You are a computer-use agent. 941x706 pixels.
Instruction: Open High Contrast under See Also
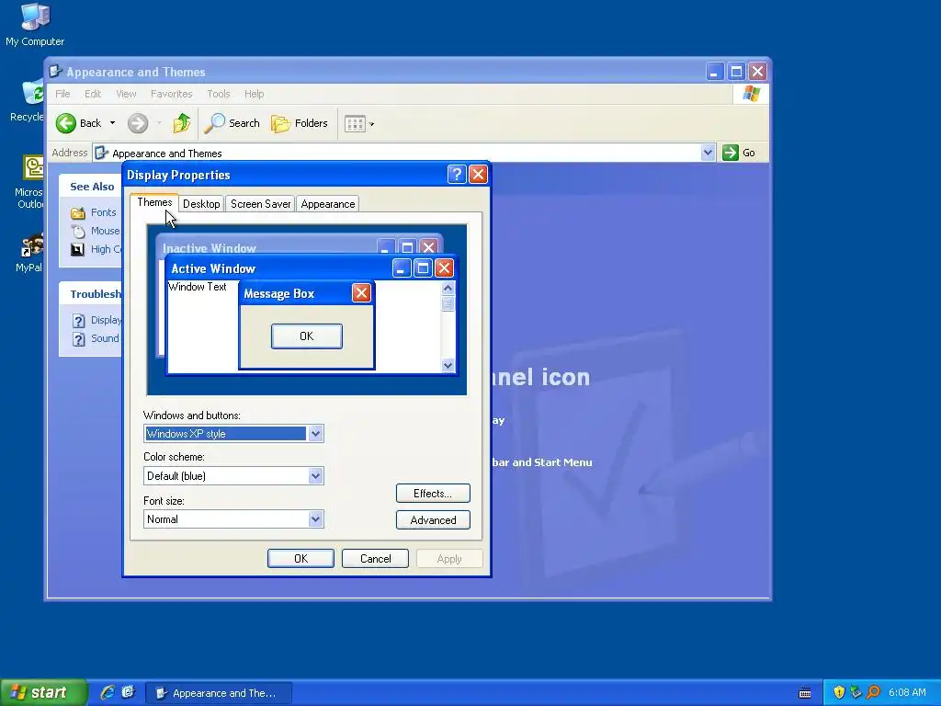[x=96, y=250]
